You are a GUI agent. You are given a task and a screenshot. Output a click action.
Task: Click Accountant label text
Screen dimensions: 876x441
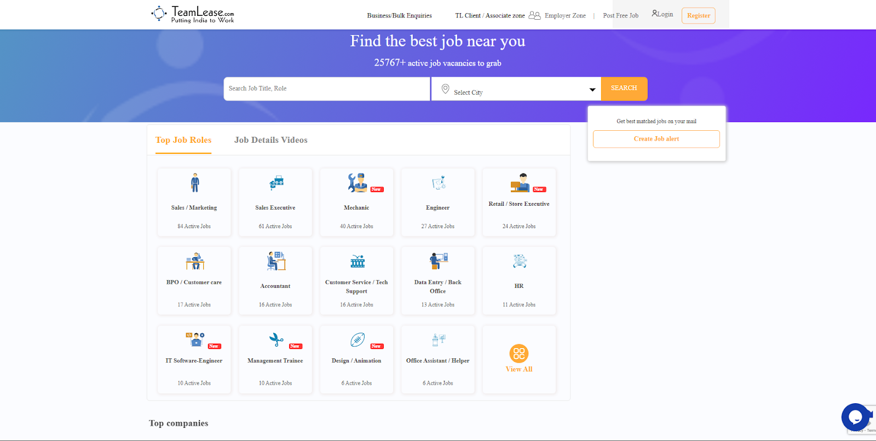[275, 286]
